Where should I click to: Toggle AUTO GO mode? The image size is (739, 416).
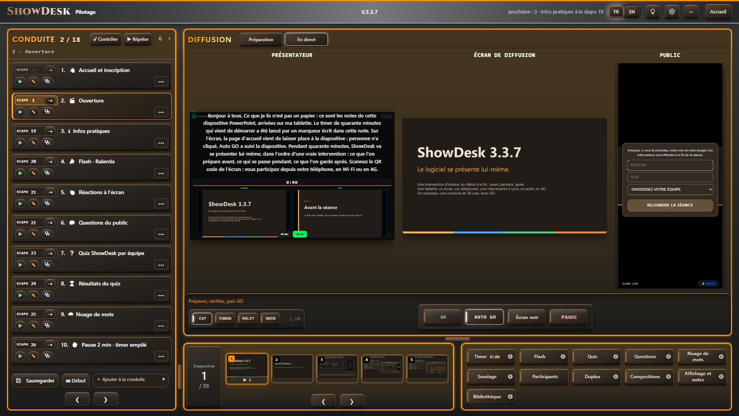coord(485,317)
